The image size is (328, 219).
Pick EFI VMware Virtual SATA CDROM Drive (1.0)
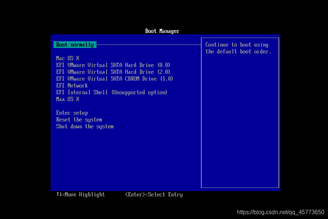[x=114, y=79]
